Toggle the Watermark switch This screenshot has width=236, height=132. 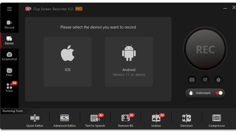click(219, 93)
